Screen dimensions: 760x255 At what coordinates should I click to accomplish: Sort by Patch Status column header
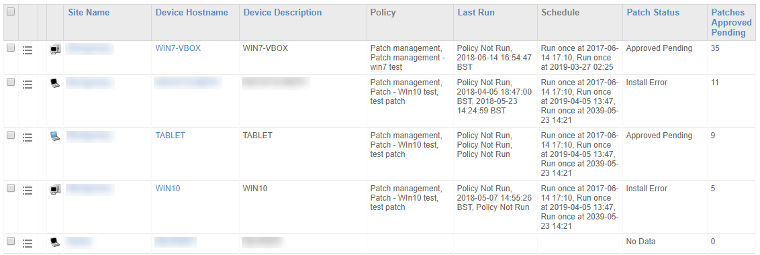(653, 13)
